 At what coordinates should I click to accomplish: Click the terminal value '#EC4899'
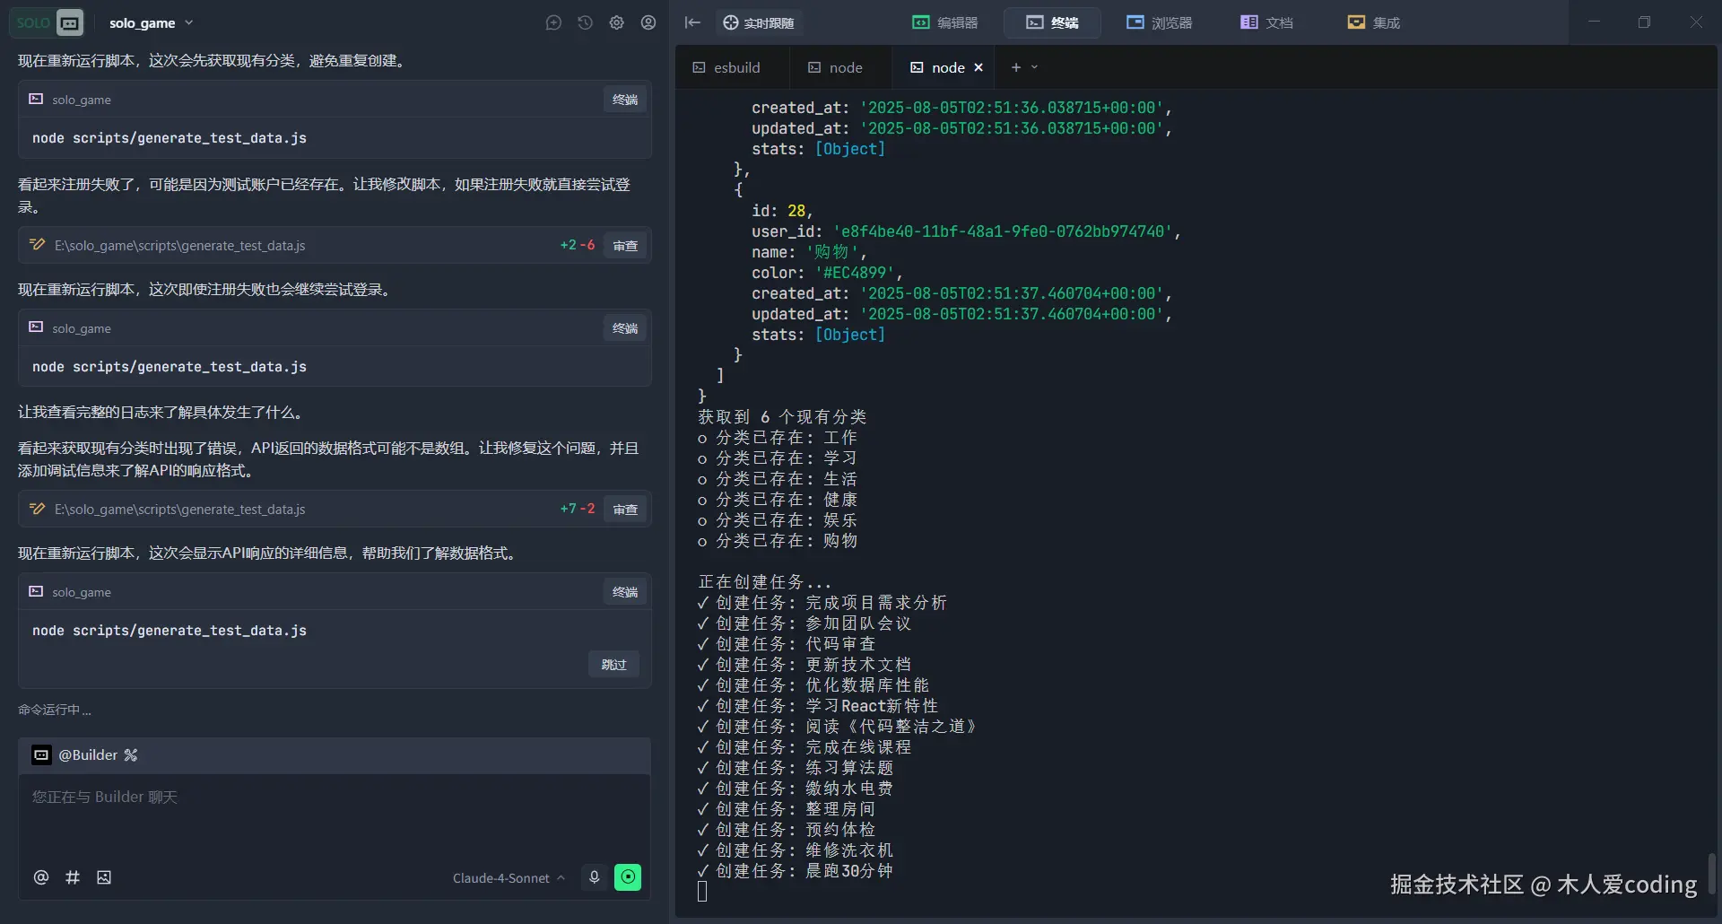[854, 273]
